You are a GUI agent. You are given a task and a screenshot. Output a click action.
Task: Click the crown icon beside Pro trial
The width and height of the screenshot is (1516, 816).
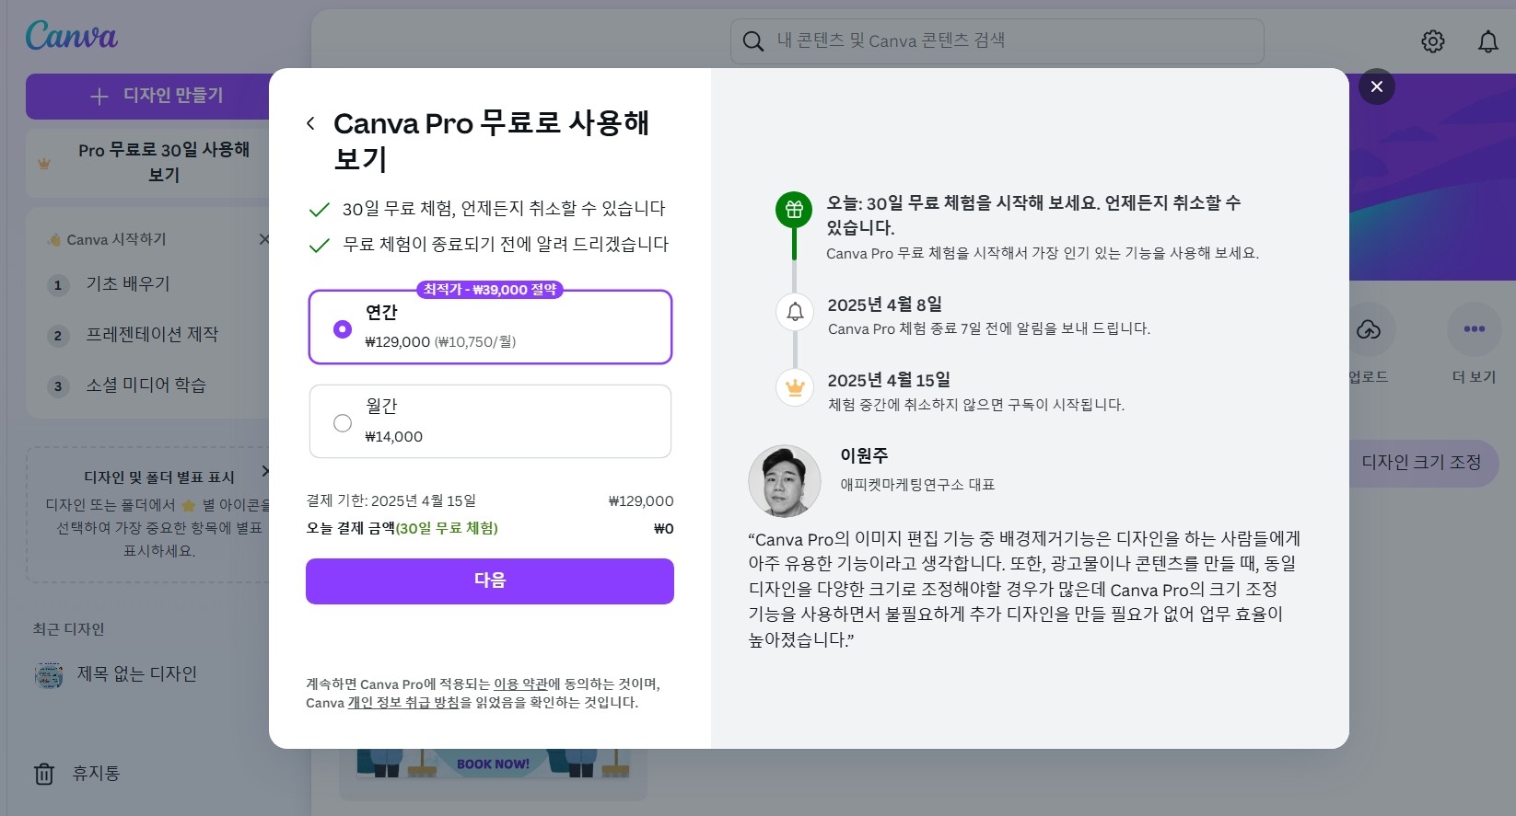pos(44,164)
